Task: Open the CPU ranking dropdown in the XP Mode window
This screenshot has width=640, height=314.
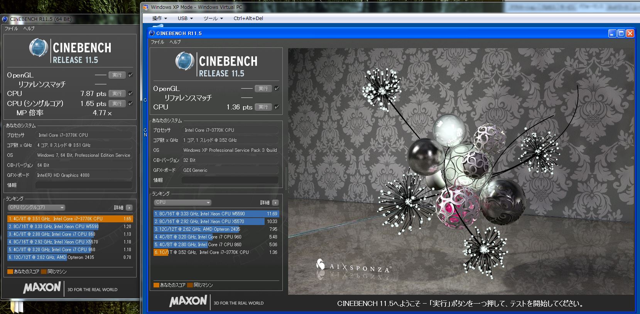Action: pyautogui.click(x=182, y=202)
